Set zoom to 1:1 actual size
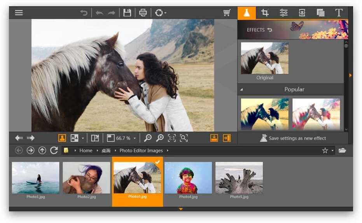Screen dimensions: 362x223 [x=171, y=138]
